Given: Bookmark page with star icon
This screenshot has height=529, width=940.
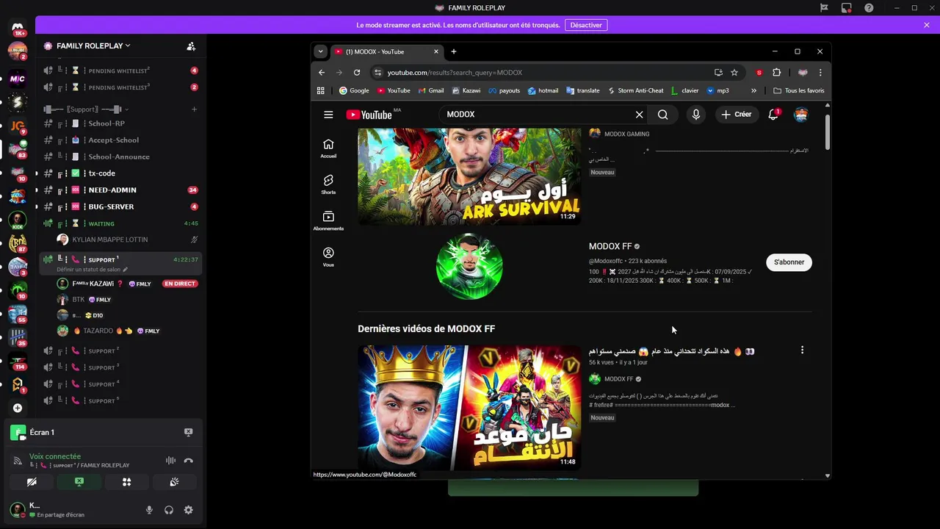Looking at the screenshot, I should click(x=734, y=72).
